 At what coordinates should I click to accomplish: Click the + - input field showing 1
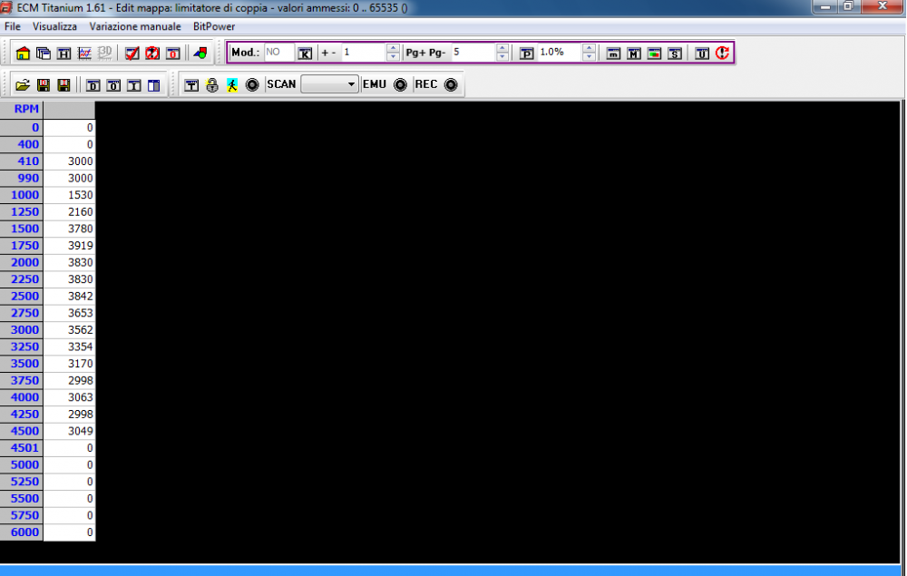pyautogui.click(x=364, y=53)
